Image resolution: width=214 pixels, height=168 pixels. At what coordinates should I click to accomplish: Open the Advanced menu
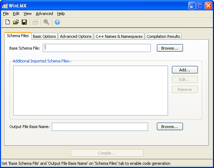[44, 14]
